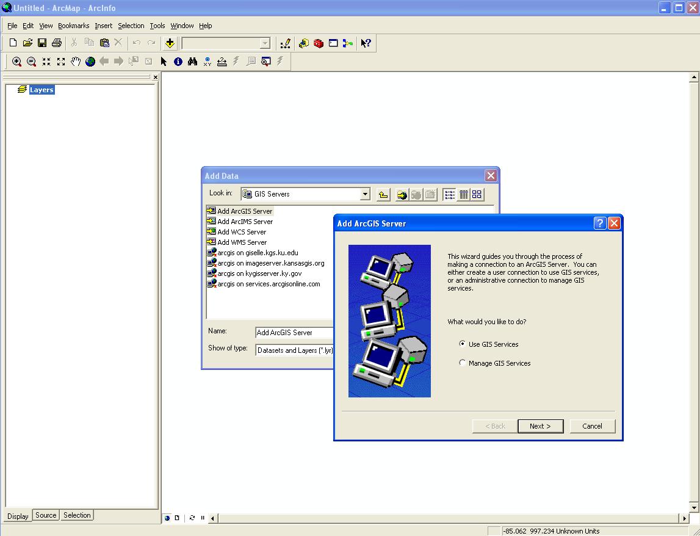Click the Next button in the wizard
700x536 pixels.
pyautogui.click(x=540, y=426)
